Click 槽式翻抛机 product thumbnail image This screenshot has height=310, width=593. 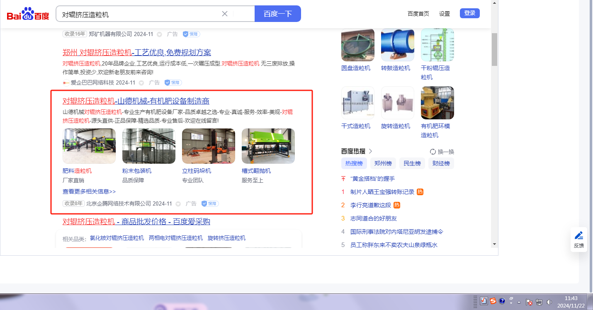(268, 146)
